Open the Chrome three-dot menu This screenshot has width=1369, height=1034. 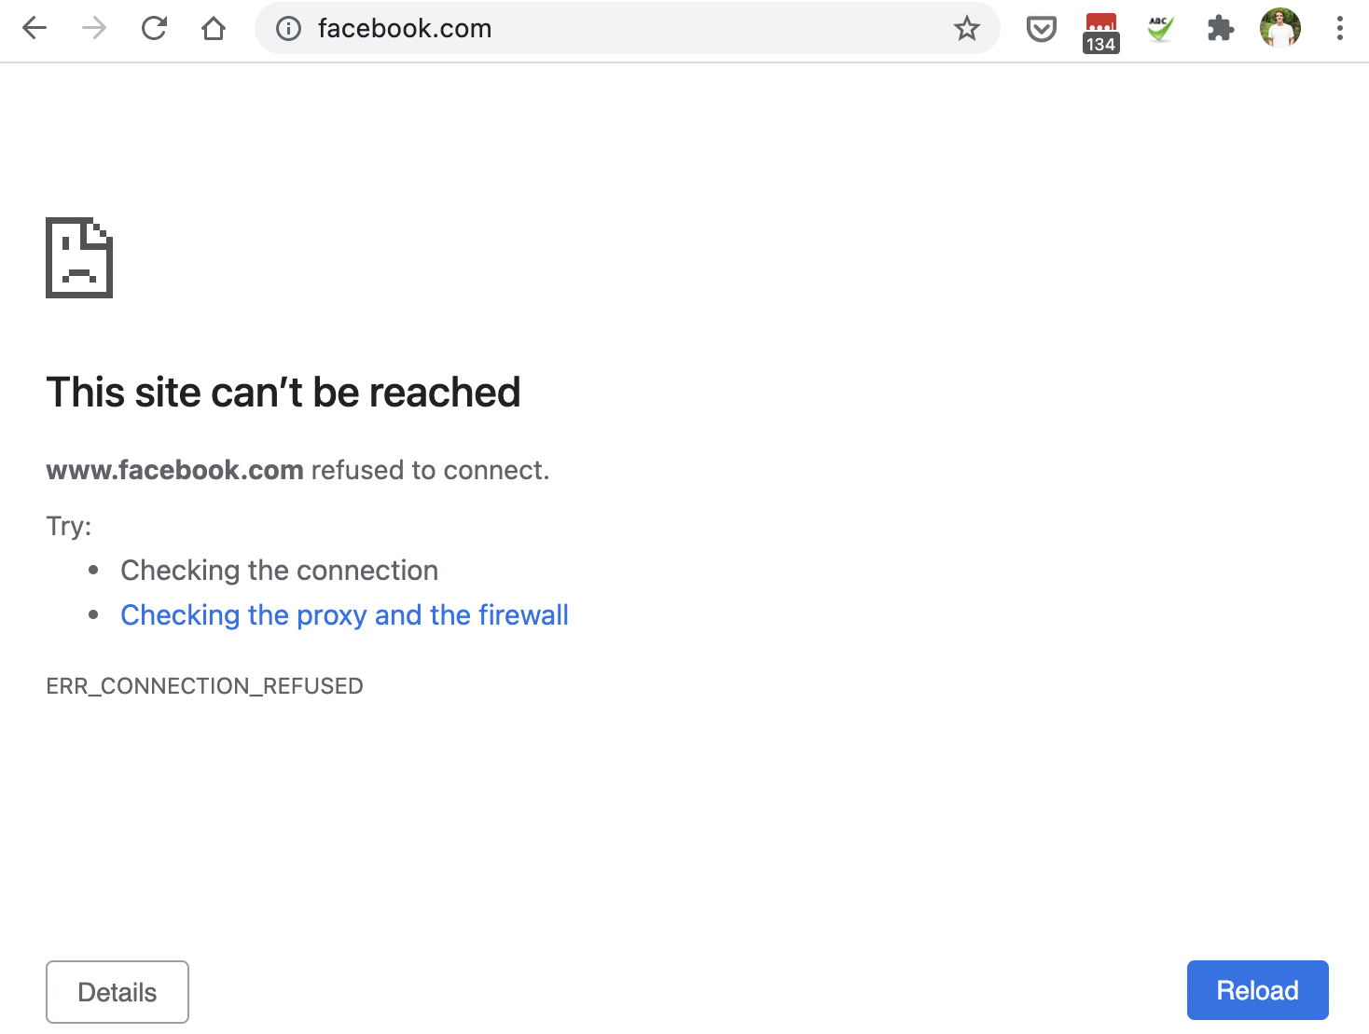1339,29
